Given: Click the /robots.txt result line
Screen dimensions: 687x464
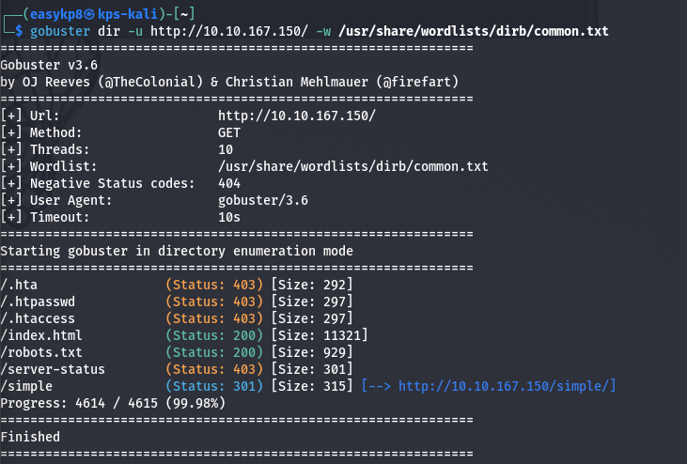Looking at the screenshot, I should point(176,352).
